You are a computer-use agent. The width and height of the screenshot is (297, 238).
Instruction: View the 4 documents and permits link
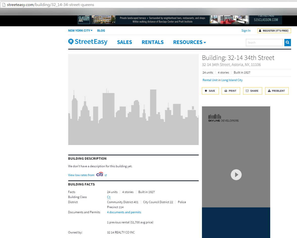124,212
